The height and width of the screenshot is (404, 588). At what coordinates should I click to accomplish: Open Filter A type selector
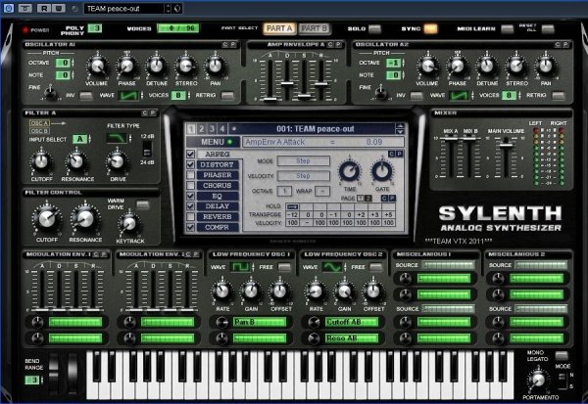tap(117, 139)
